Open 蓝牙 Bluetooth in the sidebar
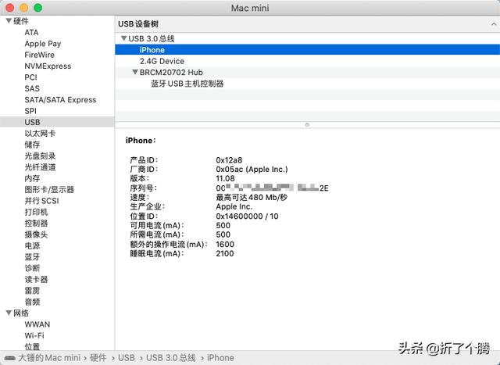Image resolution: width=500 pixels, height=365 pixels. pyautogui.click(x=32, y=257)
